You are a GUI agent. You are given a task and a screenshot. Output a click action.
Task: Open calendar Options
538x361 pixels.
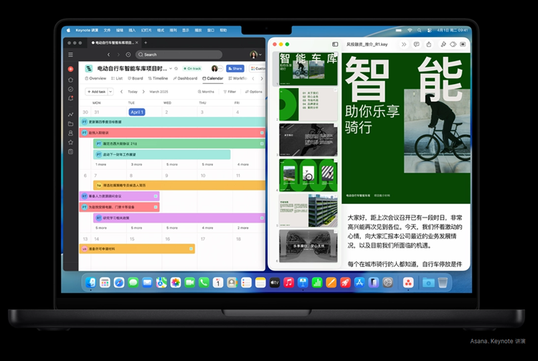[254, 92]
